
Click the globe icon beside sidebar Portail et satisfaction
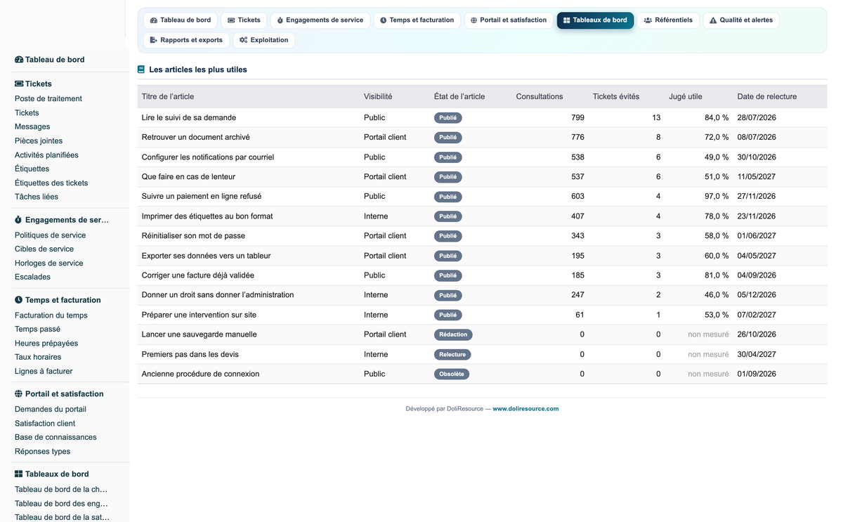[x=19, y=394]
